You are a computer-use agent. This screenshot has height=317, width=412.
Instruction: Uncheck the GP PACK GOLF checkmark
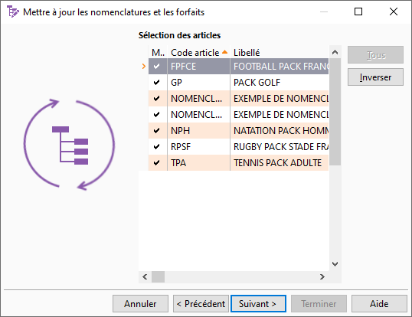[x=156, y=83]
